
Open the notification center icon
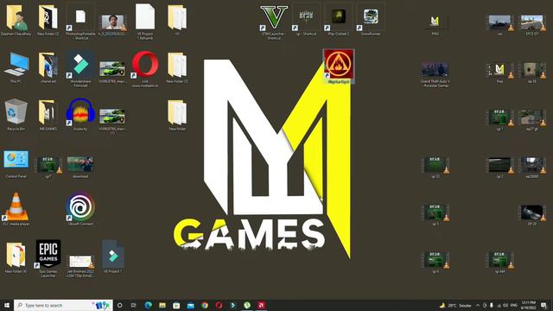pyautogui.click(x=544, y=305)
